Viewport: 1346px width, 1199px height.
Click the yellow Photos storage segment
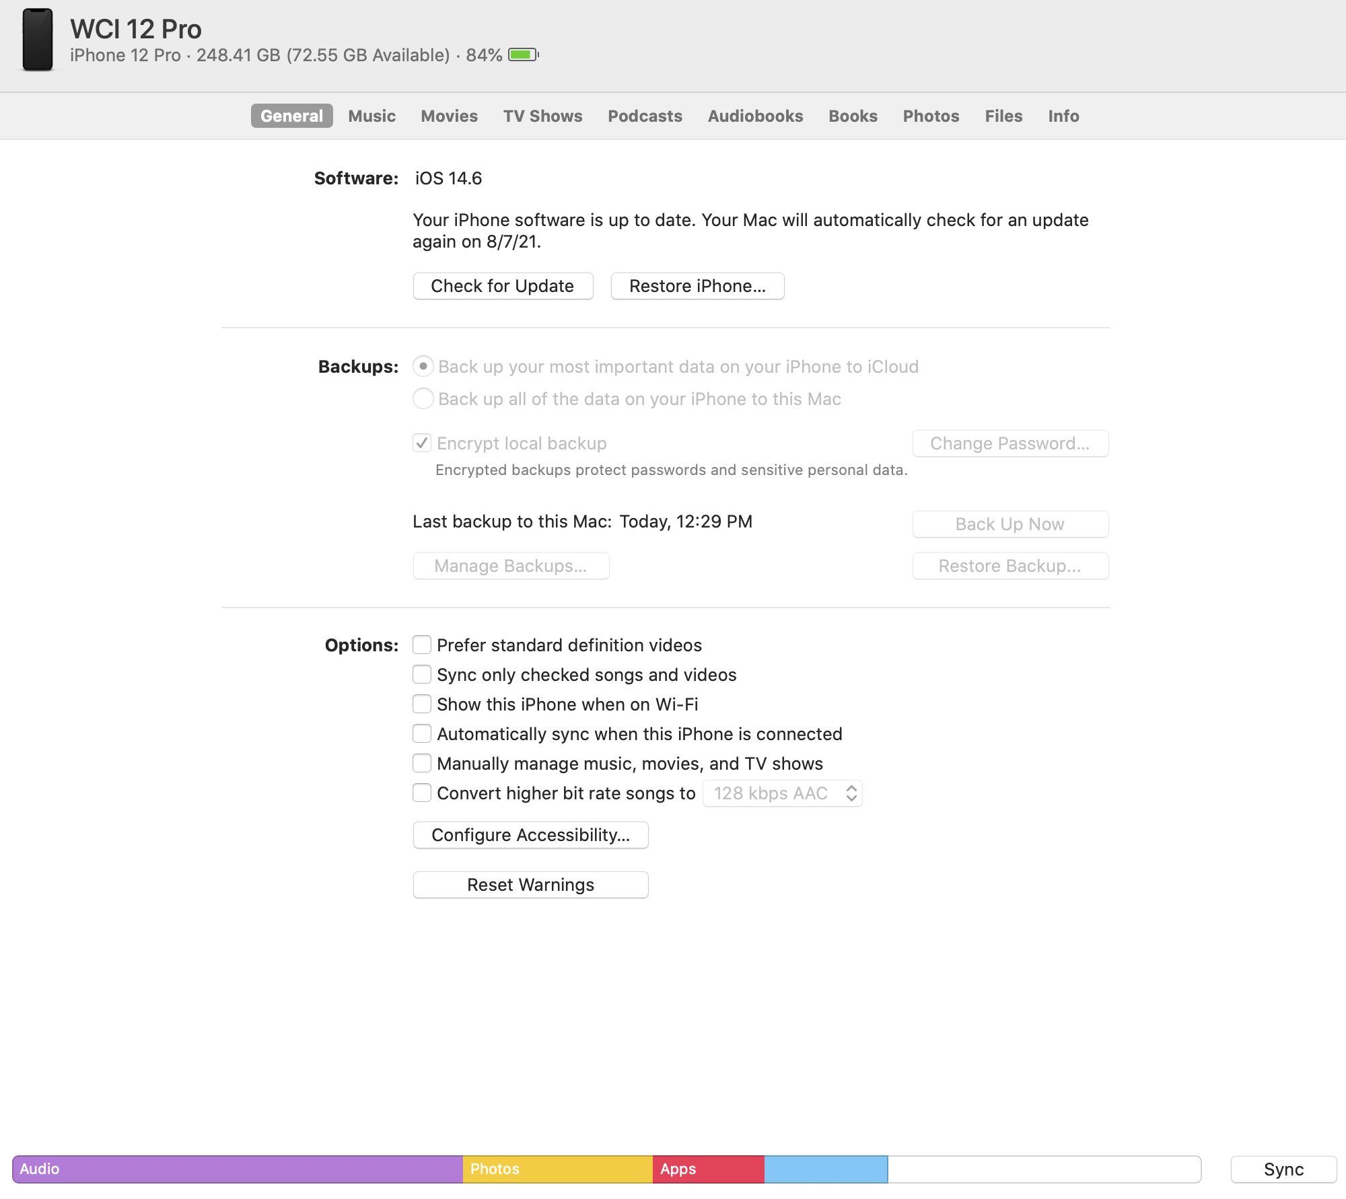click(x=557, y=1169)
